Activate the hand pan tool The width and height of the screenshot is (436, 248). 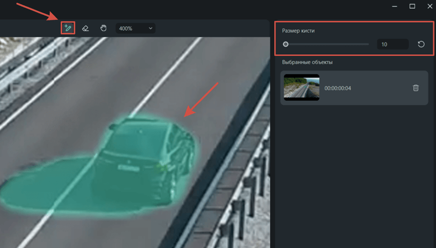point(103,28)
